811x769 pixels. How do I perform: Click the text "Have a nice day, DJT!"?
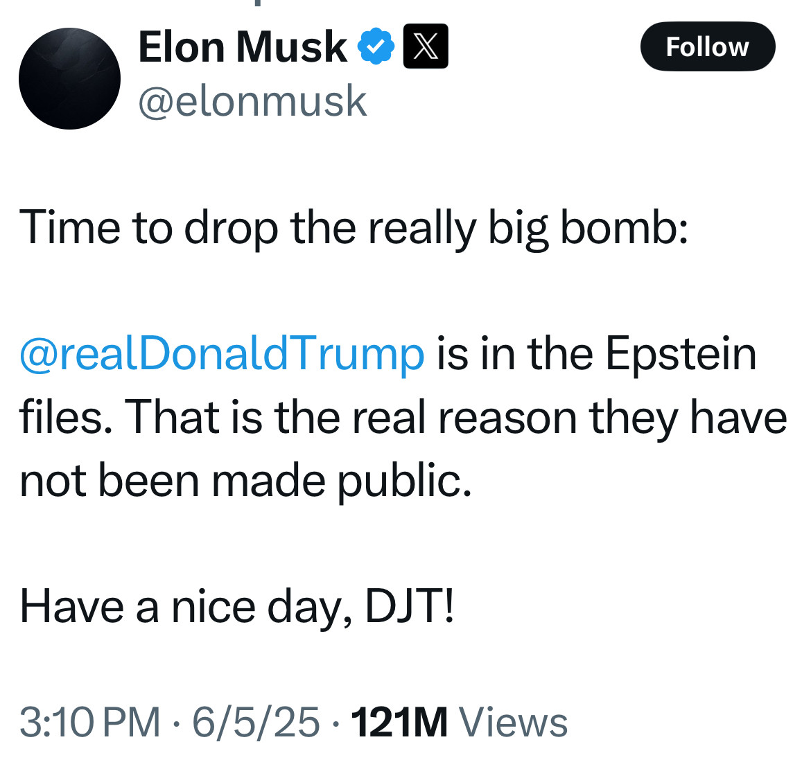pyautogui.click(x=237, y=608)
